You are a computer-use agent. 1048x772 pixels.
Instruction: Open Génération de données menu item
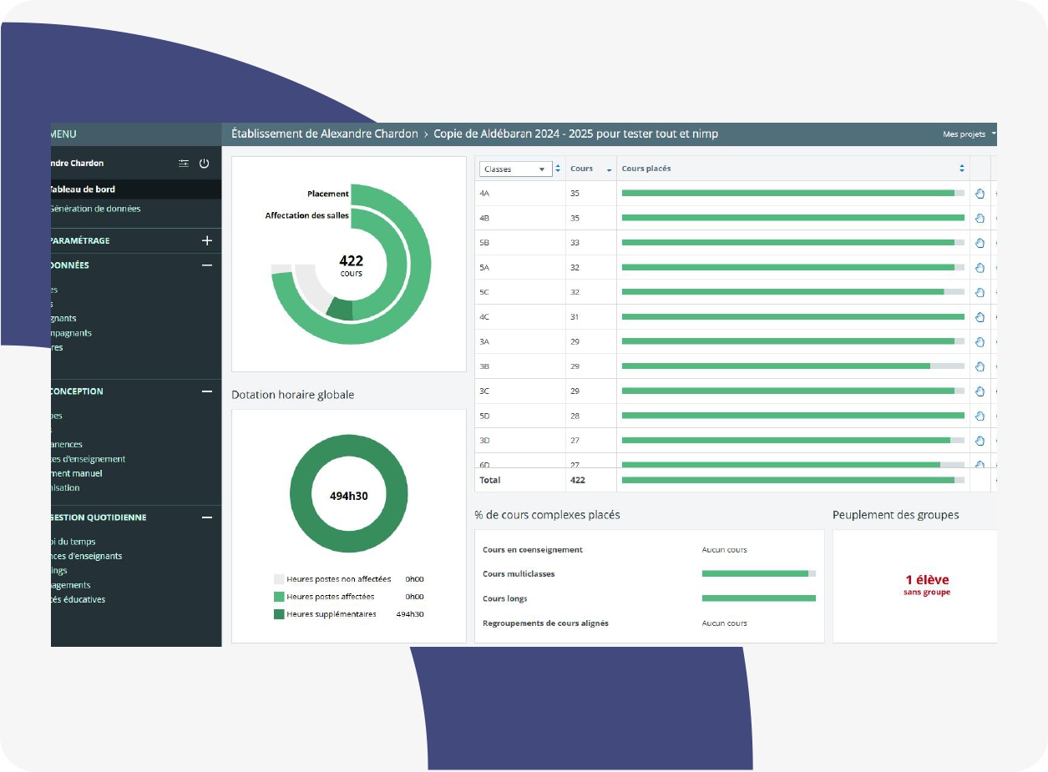95,209
